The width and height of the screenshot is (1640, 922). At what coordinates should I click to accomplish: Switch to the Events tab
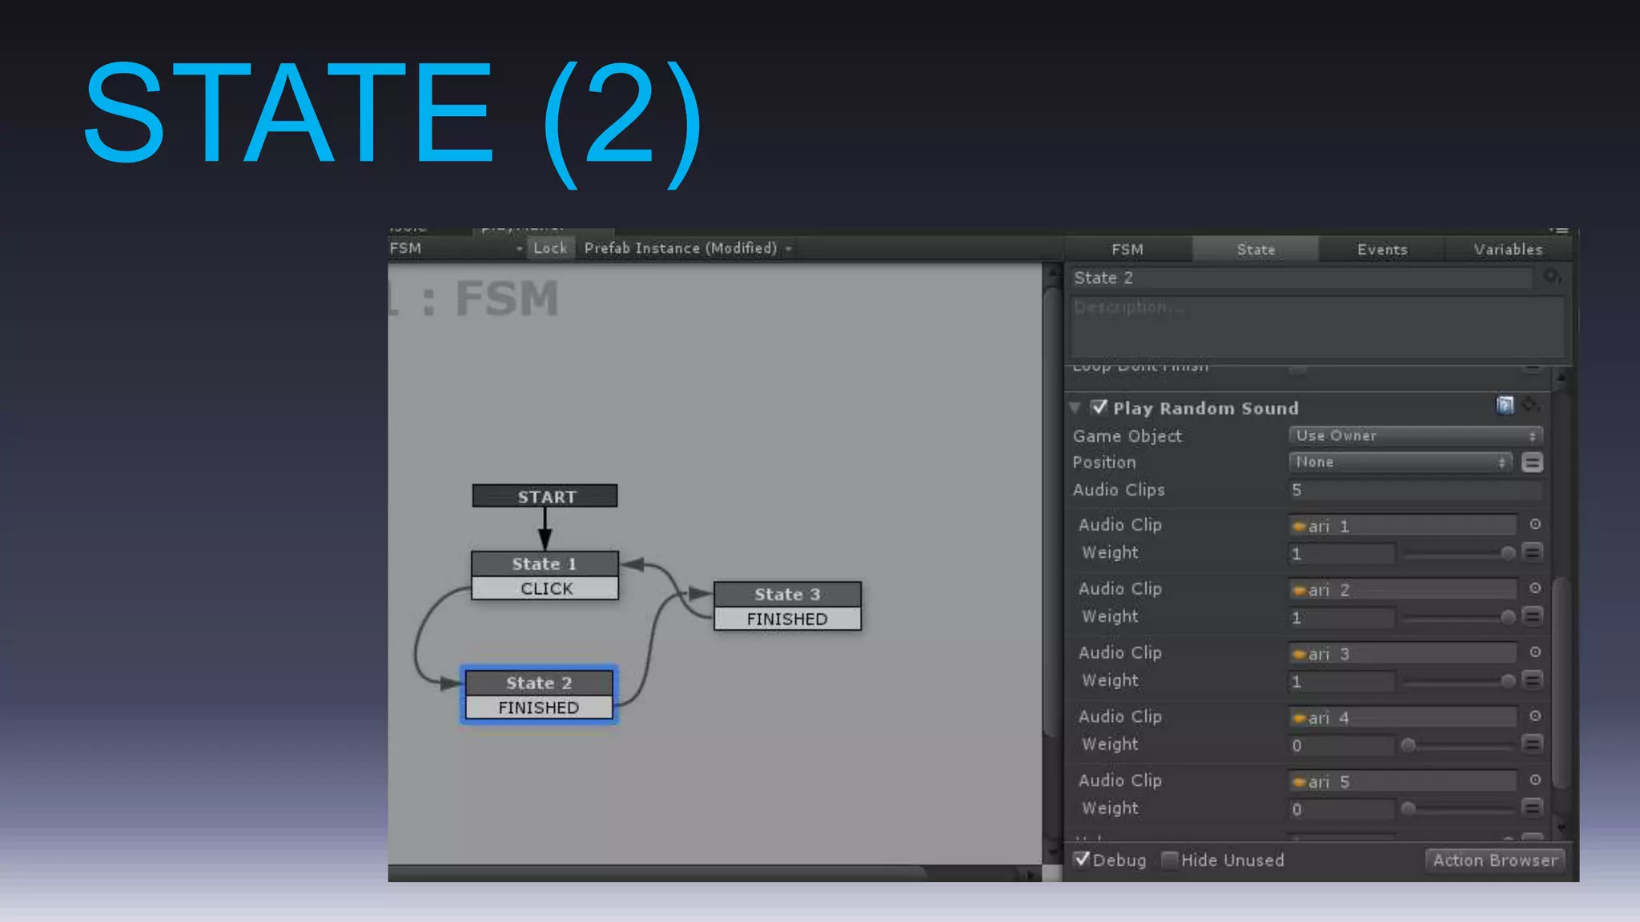tap(1381, 250)
